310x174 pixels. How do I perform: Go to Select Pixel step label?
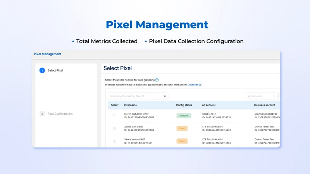(x=55, y=70)
